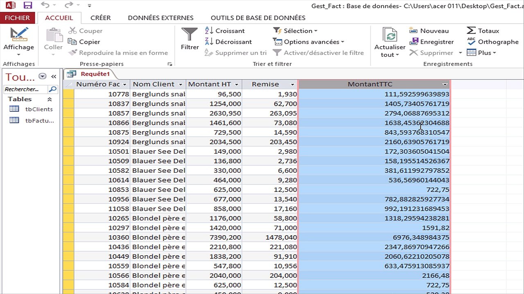Collapse the Tables group in navigation pane

50,99
